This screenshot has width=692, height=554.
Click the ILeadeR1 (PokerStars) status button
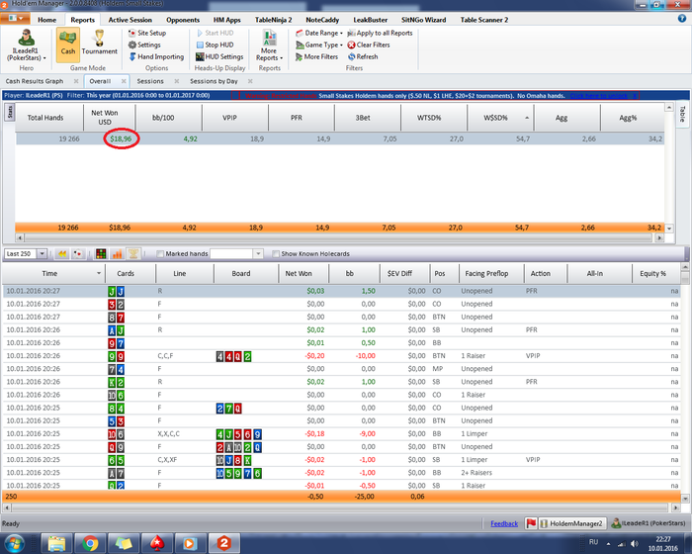(x=649, y=523)
